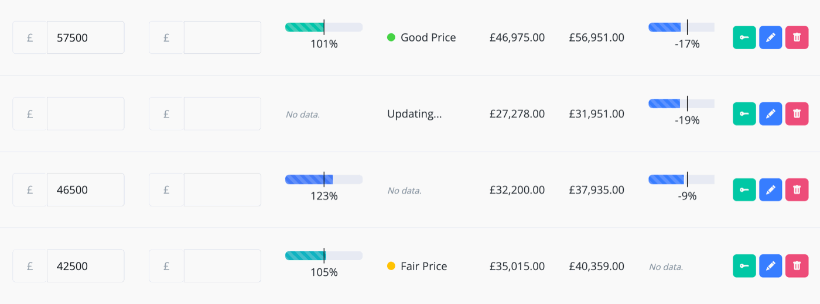Focus the price field containing 57500
Screen dimensions: 820x304
[x=86, y=37]
